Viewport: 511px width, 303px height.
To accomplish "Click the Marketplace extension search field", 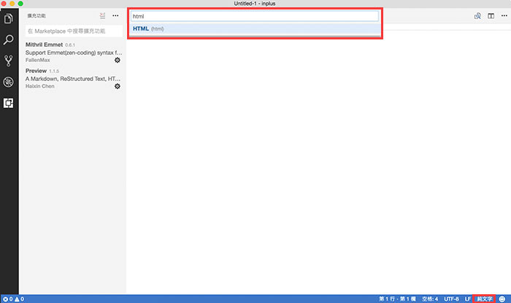I will point(74,31).
